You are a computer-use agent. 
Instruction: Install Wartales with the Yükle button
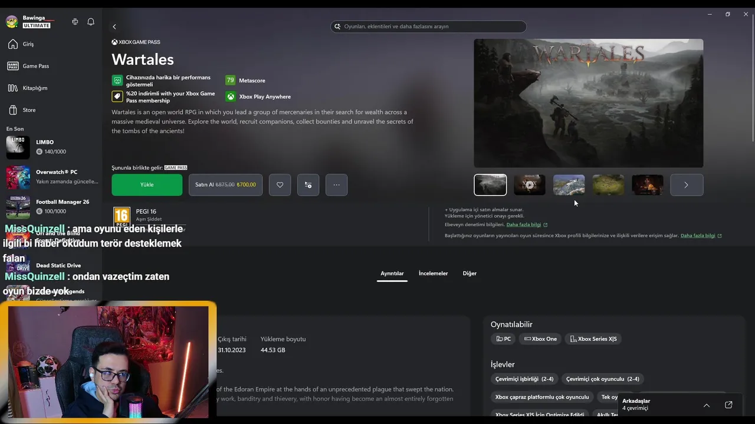[x=147, y=185]
